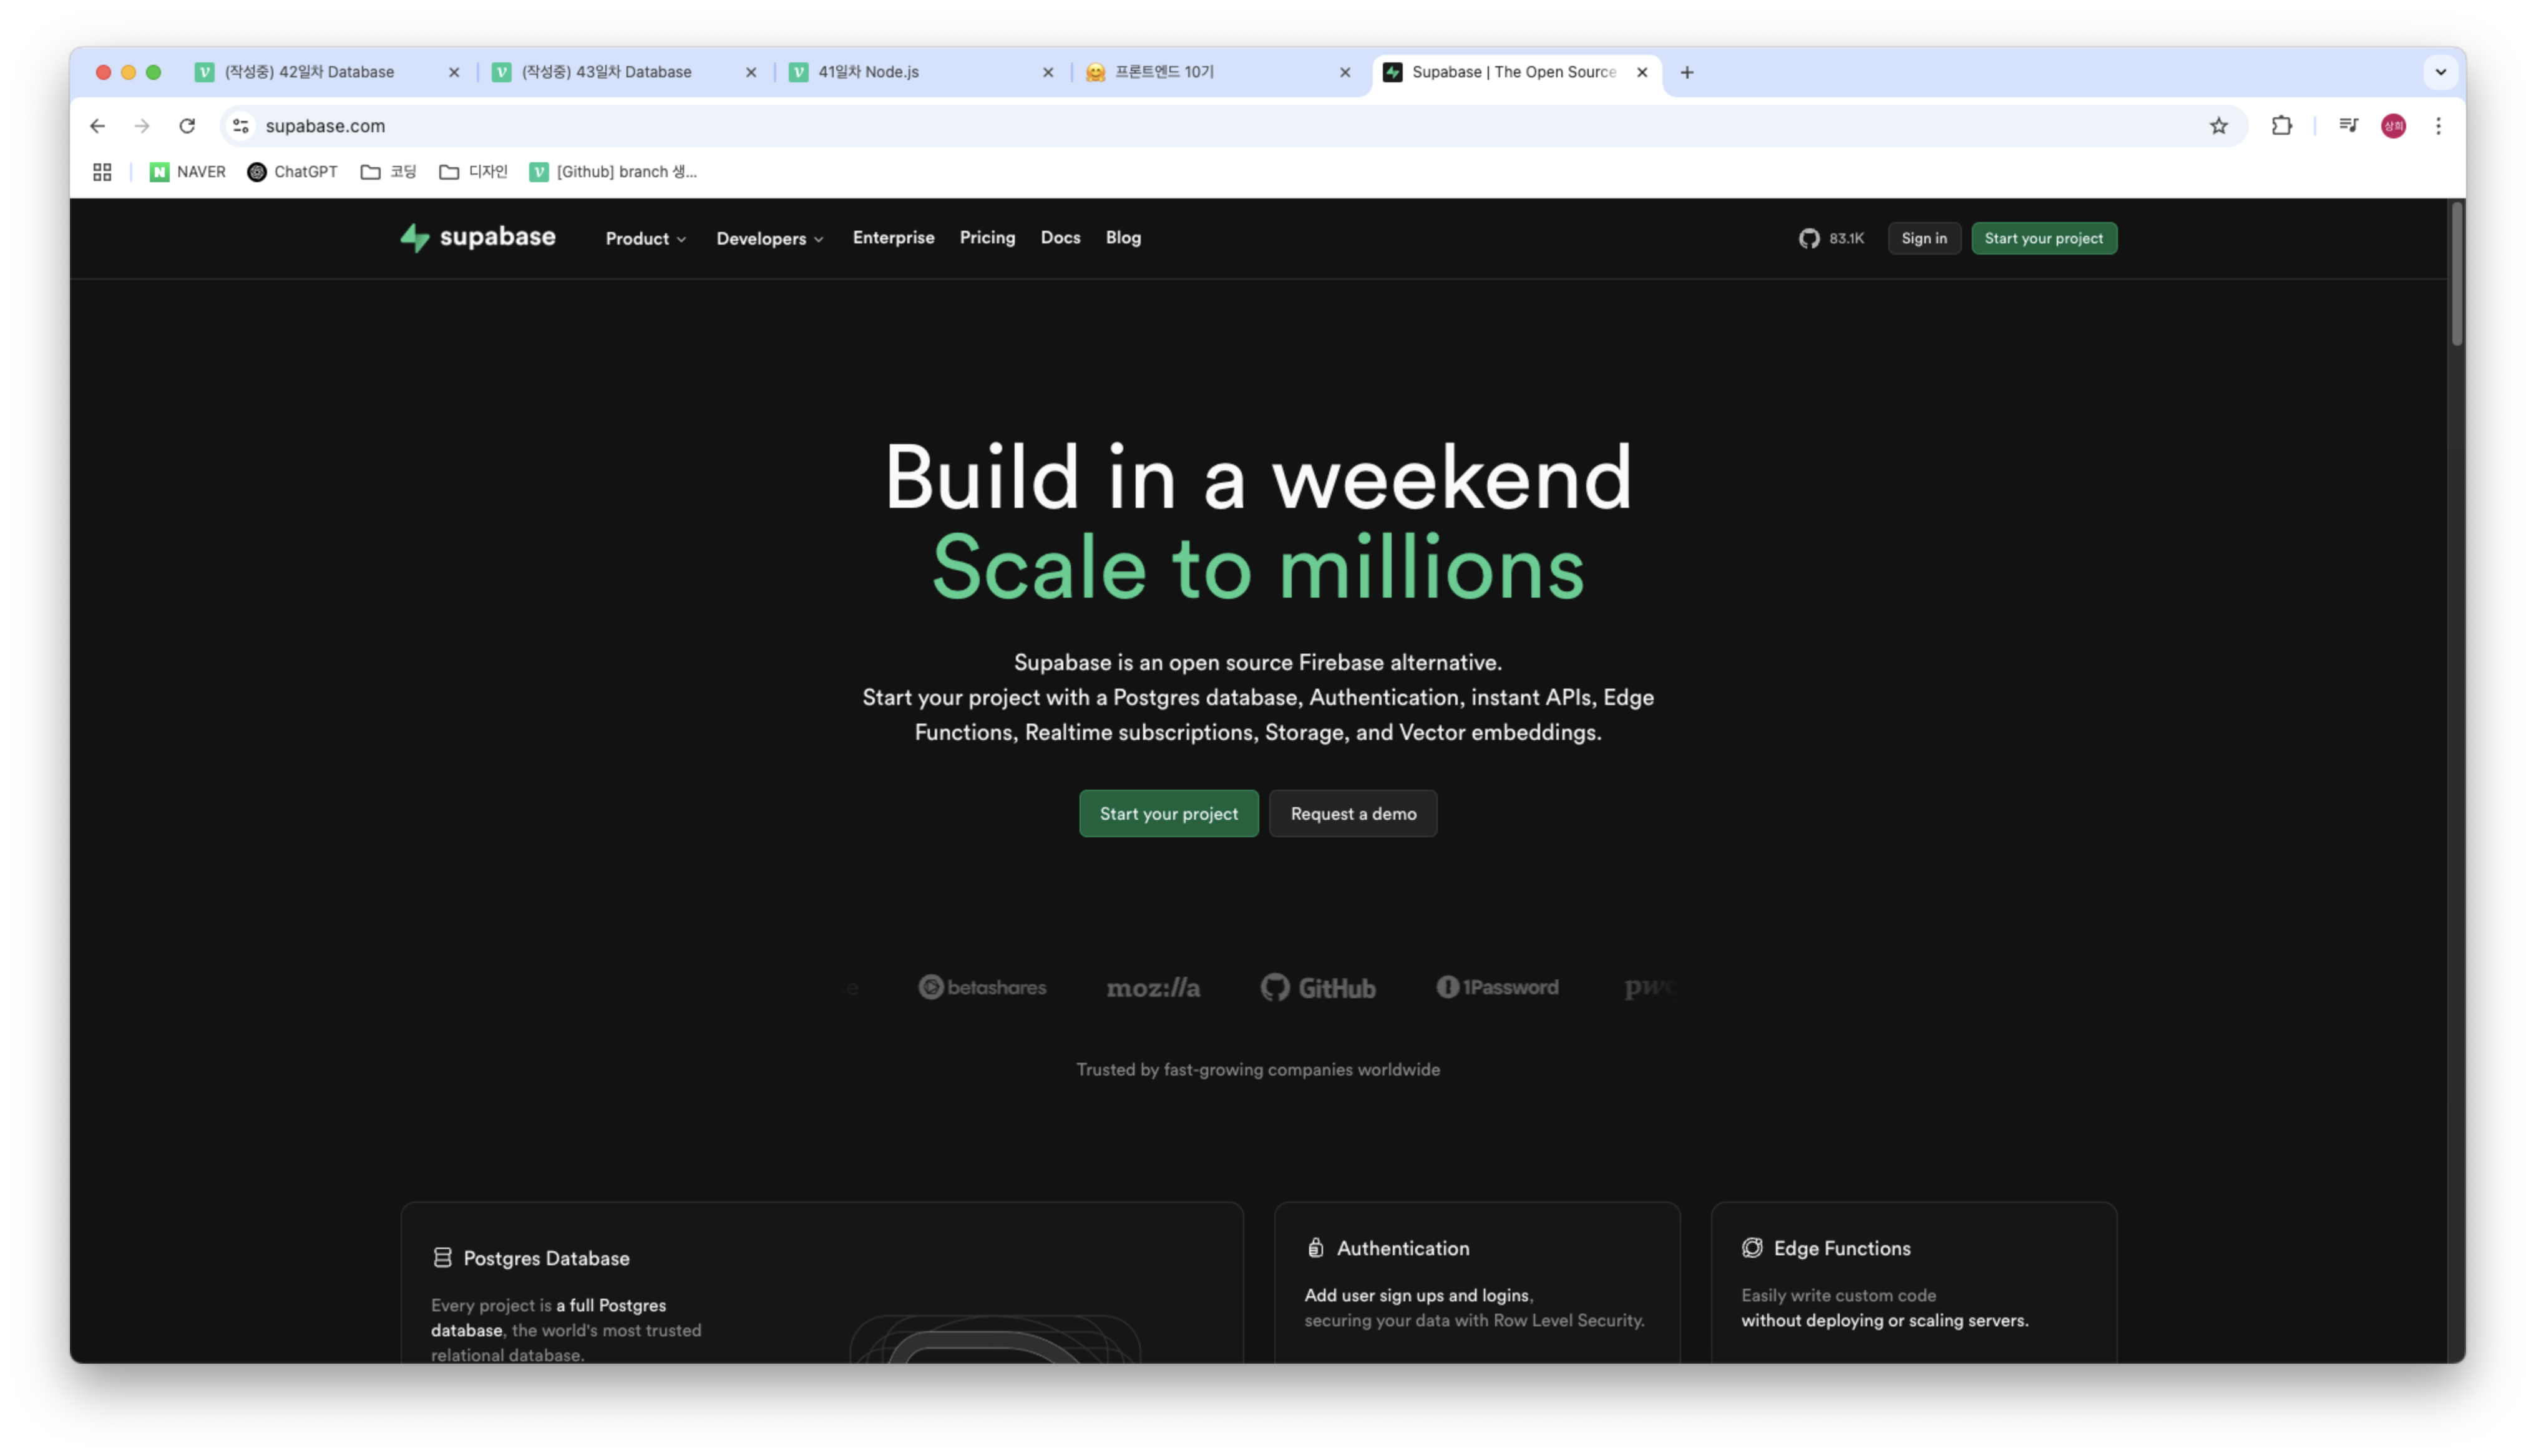Reload the supabase.com page
Image resolution: width=2536 pixels, height=1456 pixels.
pyautogui.click(x=187, y=126)
